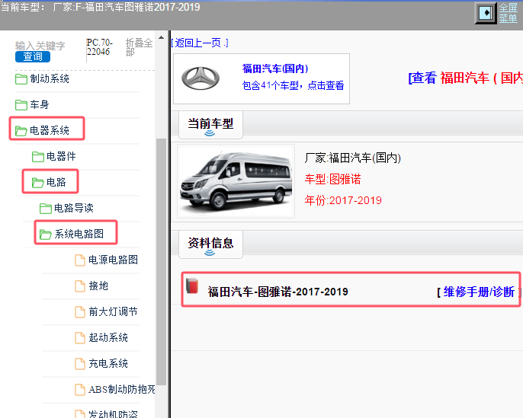The width and height of the screenshot is (523, 418).
Task: Open the 起动系统 entry
Action: [x=108, y=337]
